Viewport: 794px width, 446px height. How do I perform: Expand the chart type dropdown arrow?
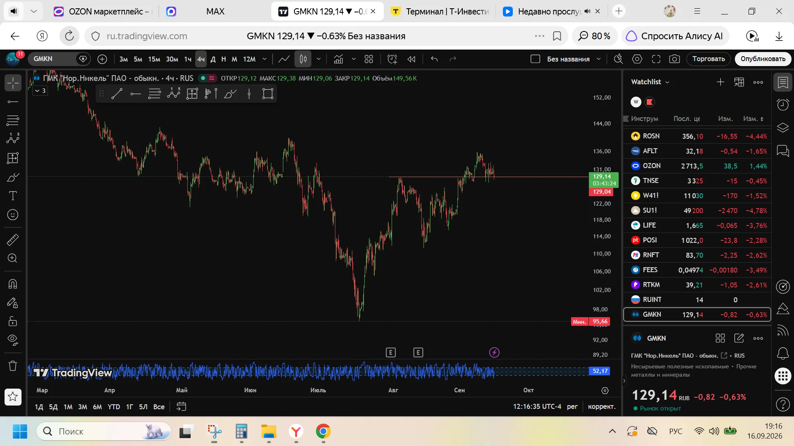pyautogui.click(x=318, y=59)
